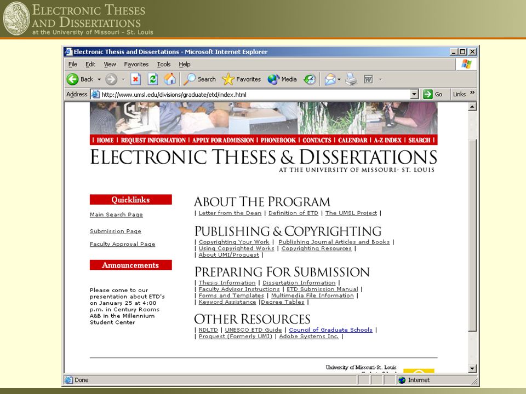
Task: Click the Mail envelope icon
Action: tap(330, 79)
